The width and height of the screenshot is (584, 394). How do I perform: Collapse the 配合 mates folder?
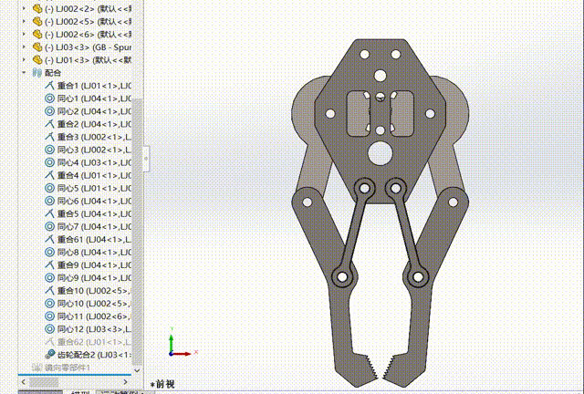(24, 72)
